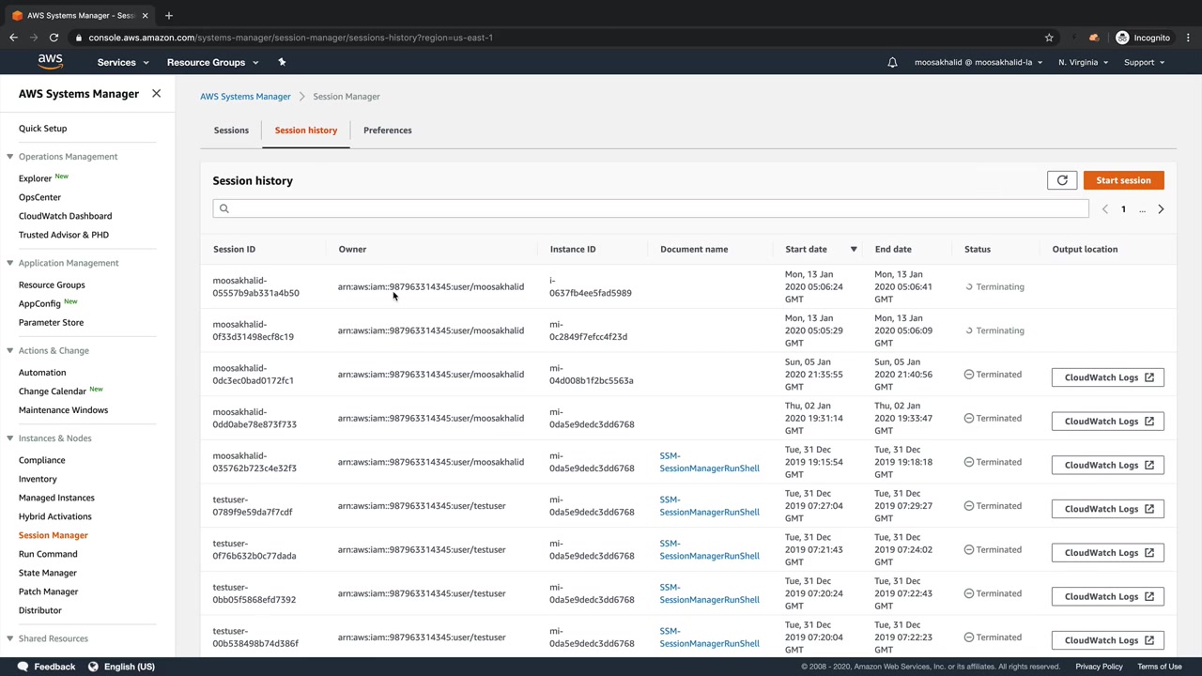Open the N. Virginia region selector
The width and height of the screenshot is (1202, 676).
1083,63
